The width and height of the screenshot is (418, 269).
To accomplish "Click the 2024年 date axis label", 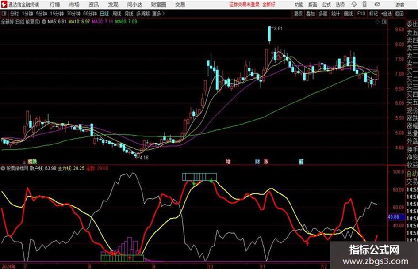I will tap(8, 266).
